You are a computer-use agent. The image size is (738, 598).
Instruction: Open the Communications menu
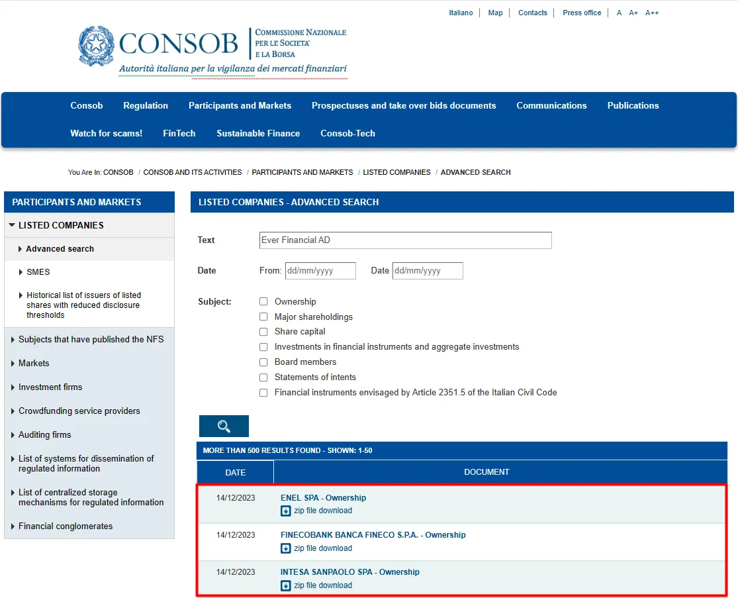pos(551,105)
